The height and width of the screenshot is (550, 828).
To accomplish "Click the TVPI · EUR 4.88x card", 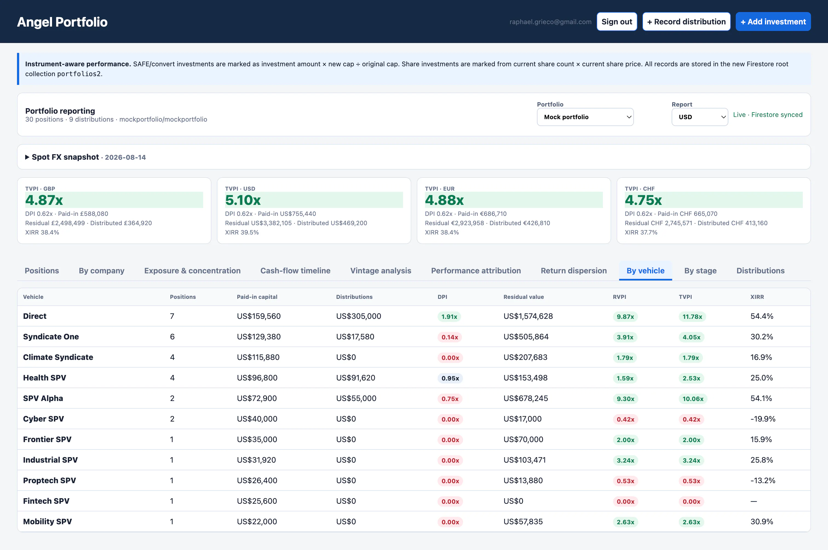I will pos(514,210).
